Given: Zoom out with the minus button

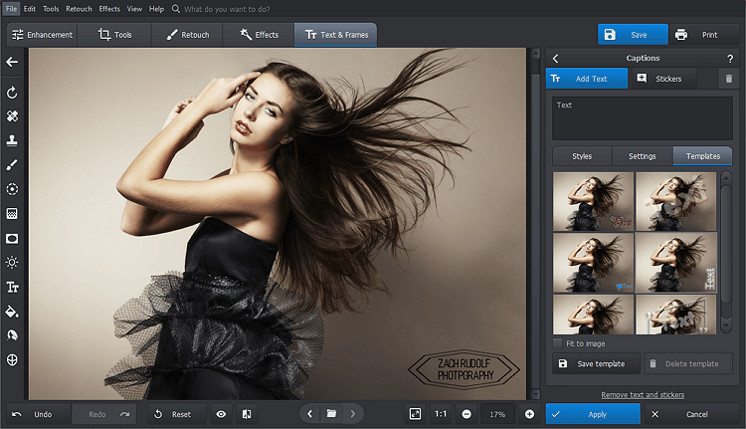Looking at the screenshot, I should (x=466, y=414).
